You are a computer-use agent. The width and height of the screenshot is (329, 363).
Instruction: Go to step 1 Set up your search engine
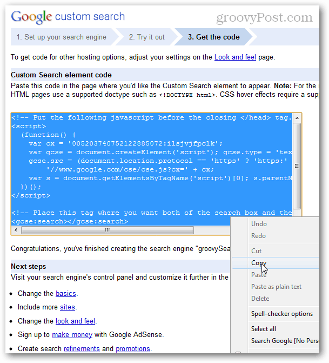61,37
